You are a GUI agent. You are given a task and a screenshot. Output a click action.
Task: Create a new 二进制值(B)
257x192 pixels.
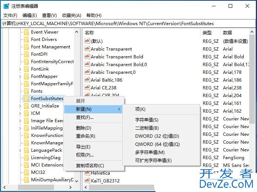point(161,128)
